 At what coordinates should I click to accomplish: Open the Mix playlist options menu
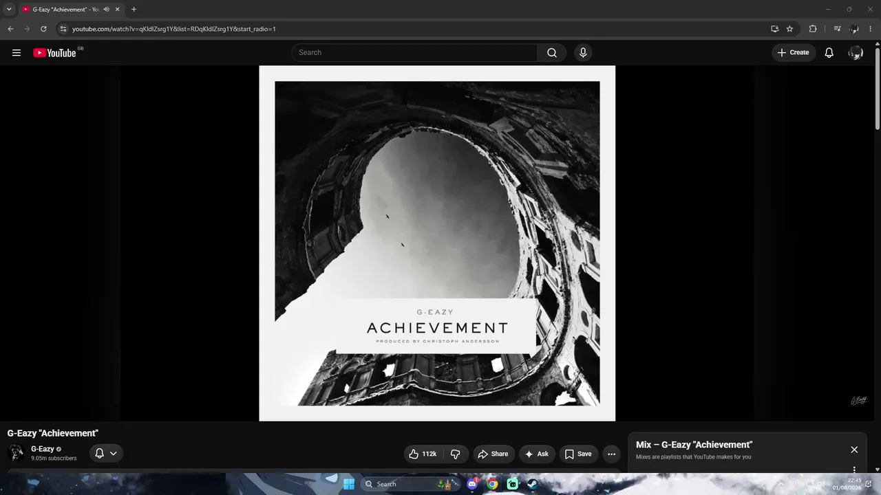coord(854,470)
